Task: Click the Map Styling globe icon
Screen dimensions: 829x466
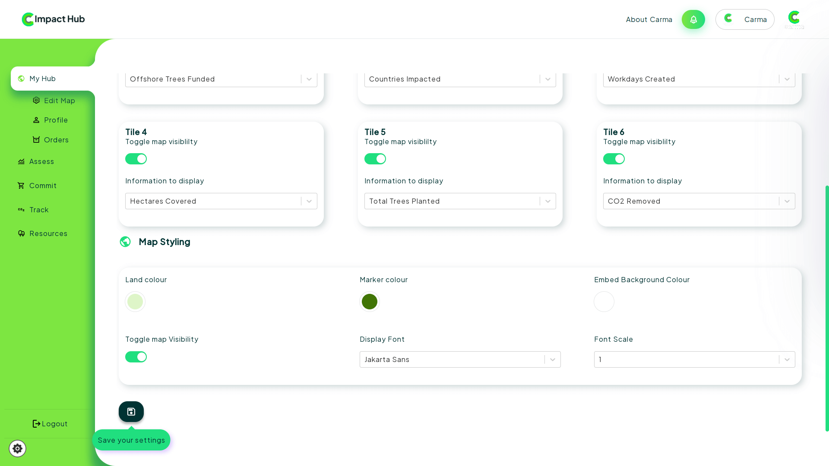Action: pos(125,242)
